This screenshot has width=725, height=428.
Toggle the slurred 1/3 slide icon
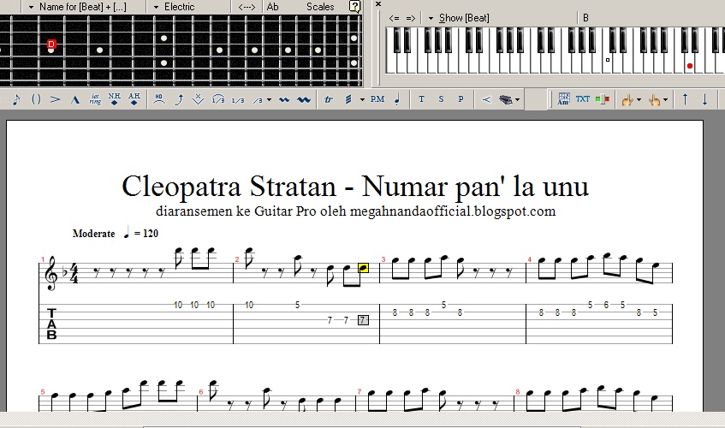pos(217,99)
